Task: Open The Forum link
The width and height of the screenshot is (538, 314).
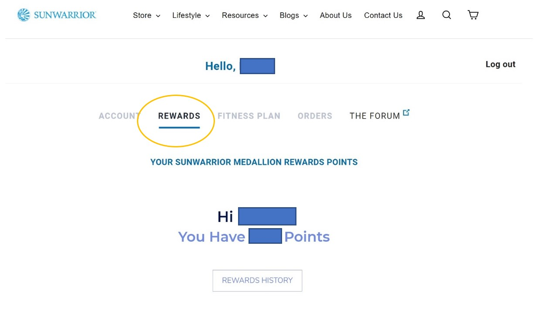Action: (x=375, y=116)
